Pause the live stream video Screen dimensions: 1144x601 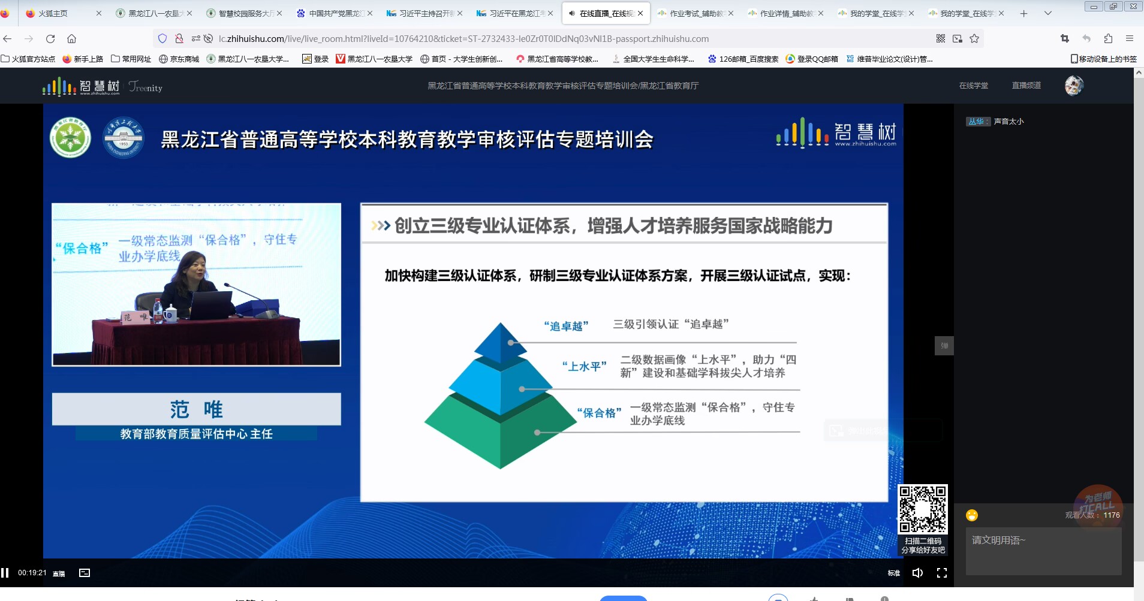coord(5,573)
